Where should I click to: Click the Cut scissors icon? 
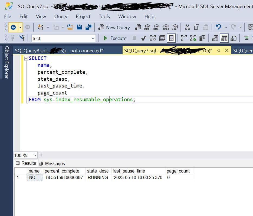(187, 27)
